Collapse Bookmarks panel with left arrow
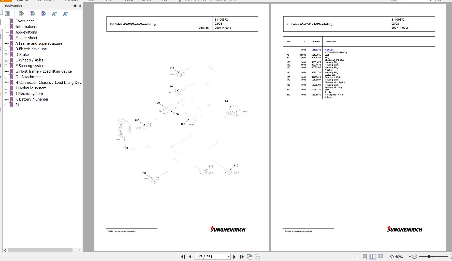The image size is (452, 261). tap(80, 6)
